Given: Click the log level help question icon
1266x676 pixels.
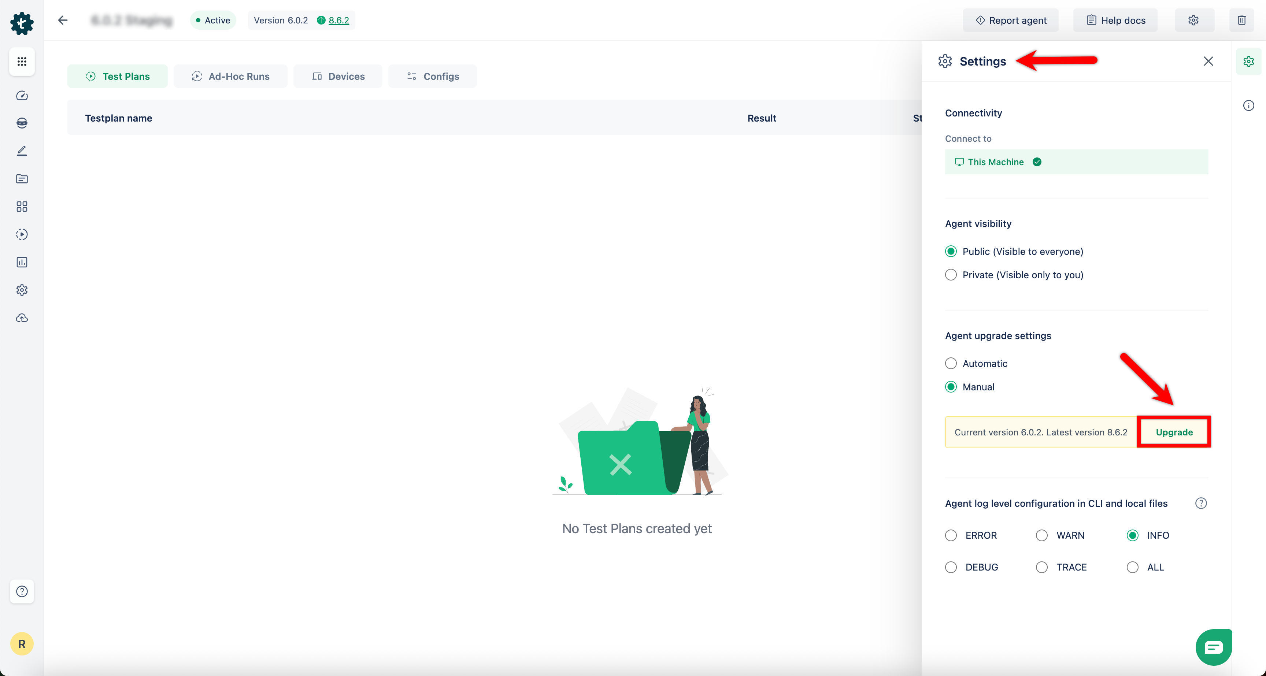Looking at the screenshot, I should click(1201, 503).
